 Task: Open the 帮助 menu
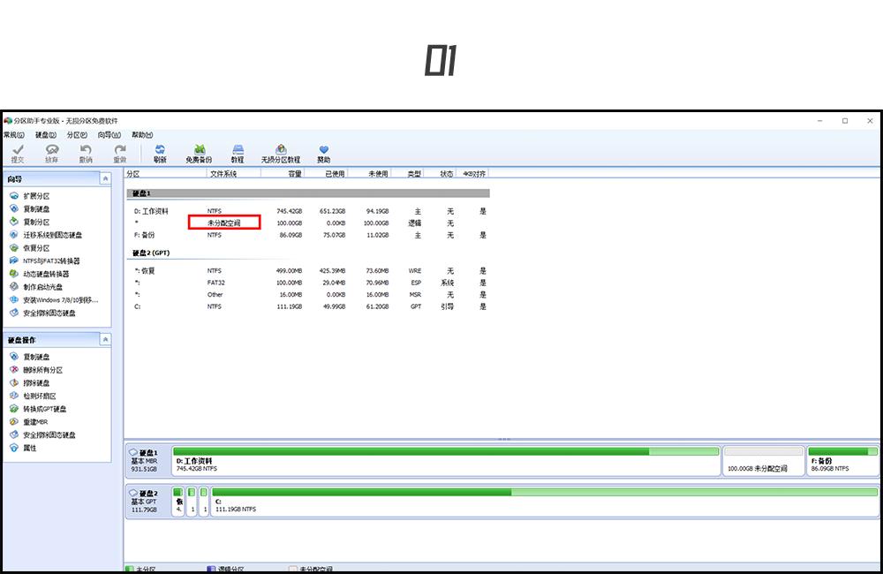point(142,135)
